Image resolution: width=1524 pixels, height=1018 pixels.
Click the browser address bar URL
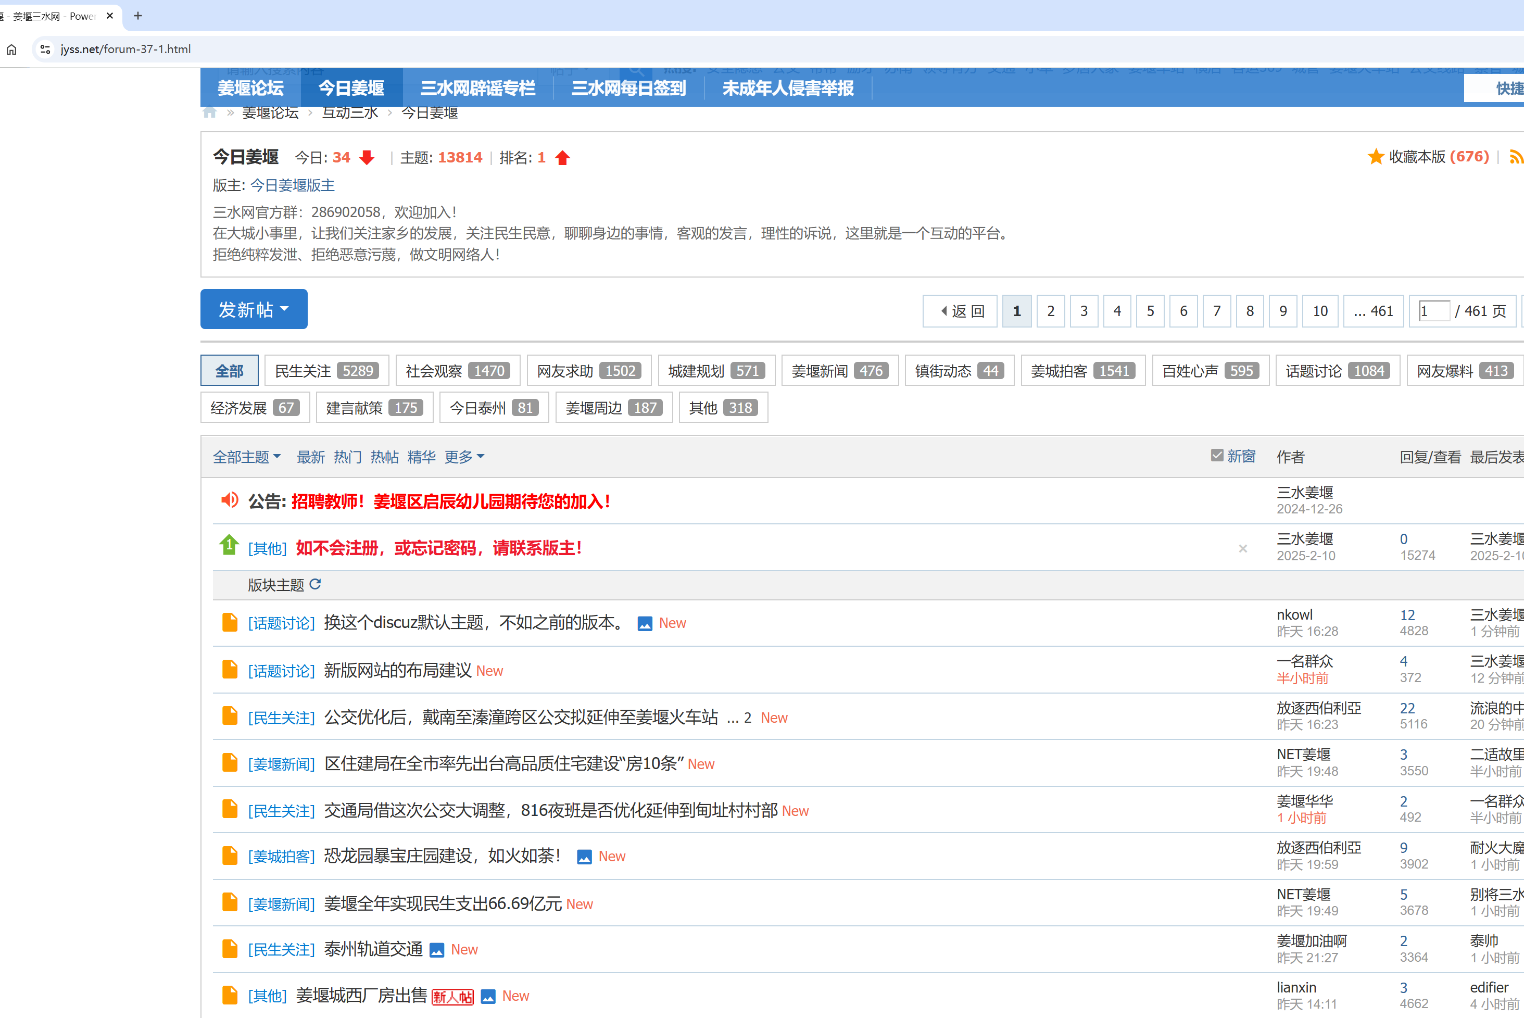(125, 49)
